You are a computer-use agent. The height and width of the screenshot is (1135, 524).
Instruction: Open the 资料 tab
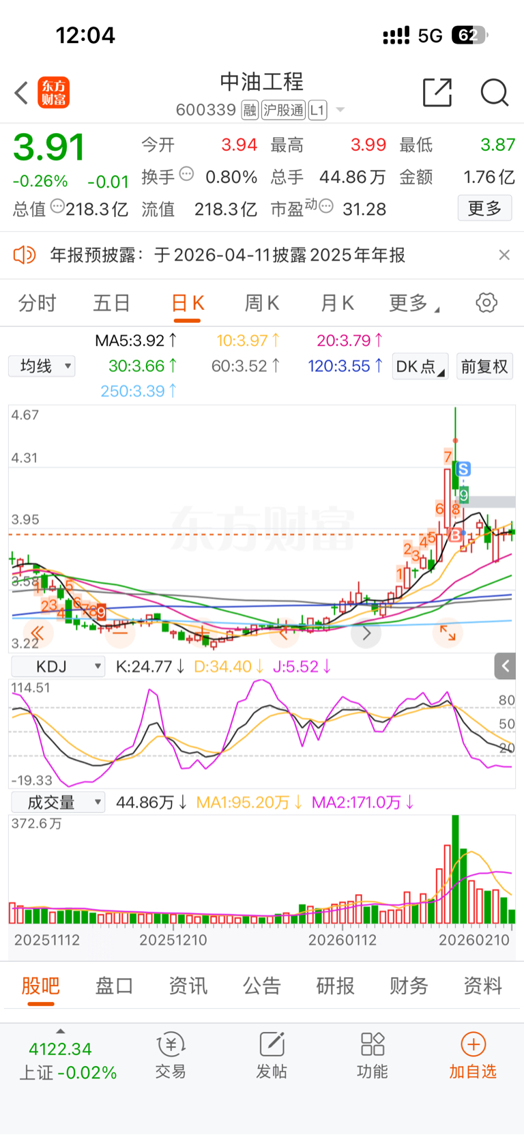pos(483,986)
